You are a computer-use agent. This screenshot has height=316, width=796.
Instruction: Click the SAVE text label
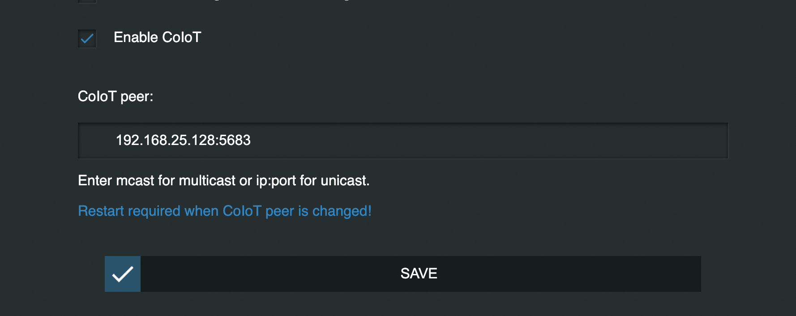click(419, 273)
